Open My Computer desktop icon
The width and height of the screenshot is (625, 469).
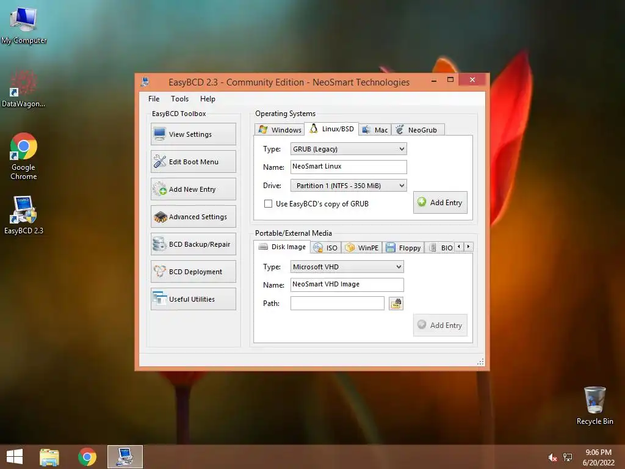(24, 25)
